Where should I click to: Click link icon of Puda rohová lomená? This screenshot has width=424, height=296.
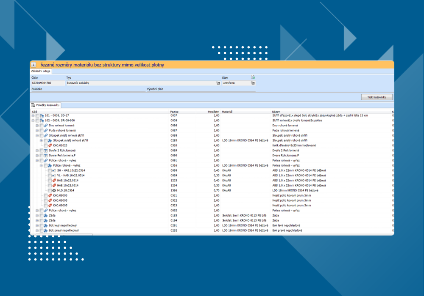point(46,131)
